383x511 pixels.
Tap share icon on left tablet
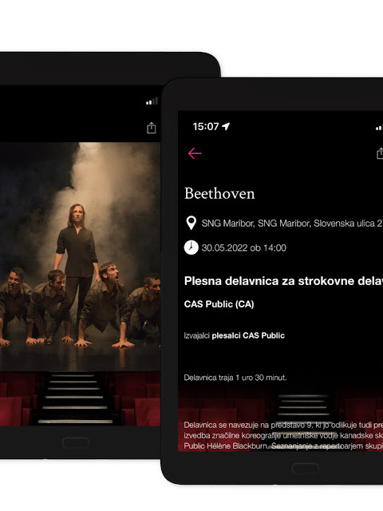151,128
